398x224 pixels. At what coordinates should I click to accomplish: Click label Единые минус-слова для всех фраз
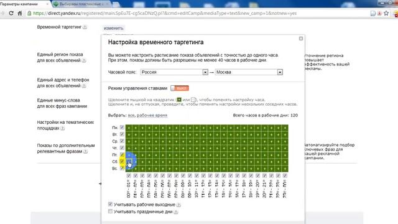[x=62, y=103]
